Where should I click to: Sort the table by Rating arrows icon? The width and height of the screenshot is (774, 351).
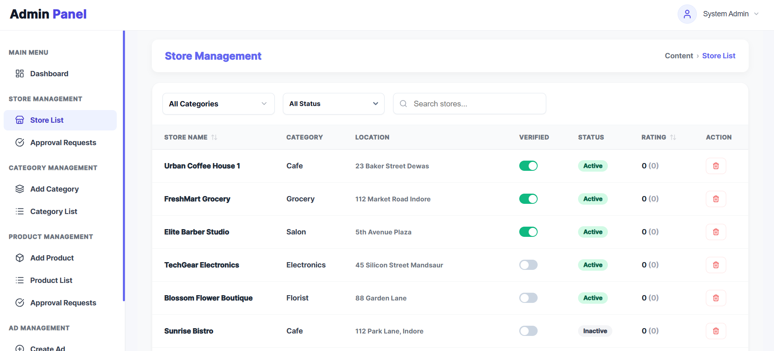click(x=673, y=137)
